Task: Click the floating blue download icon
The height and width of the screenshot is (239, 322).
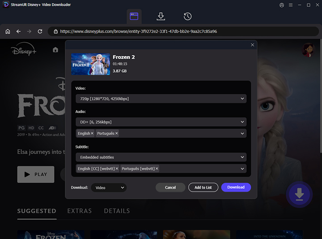Action: [x=299, y=194]
